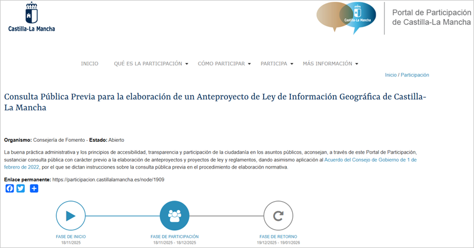
Task: Click the permanent link URL node/1909
Action: [x=108, y=180]
